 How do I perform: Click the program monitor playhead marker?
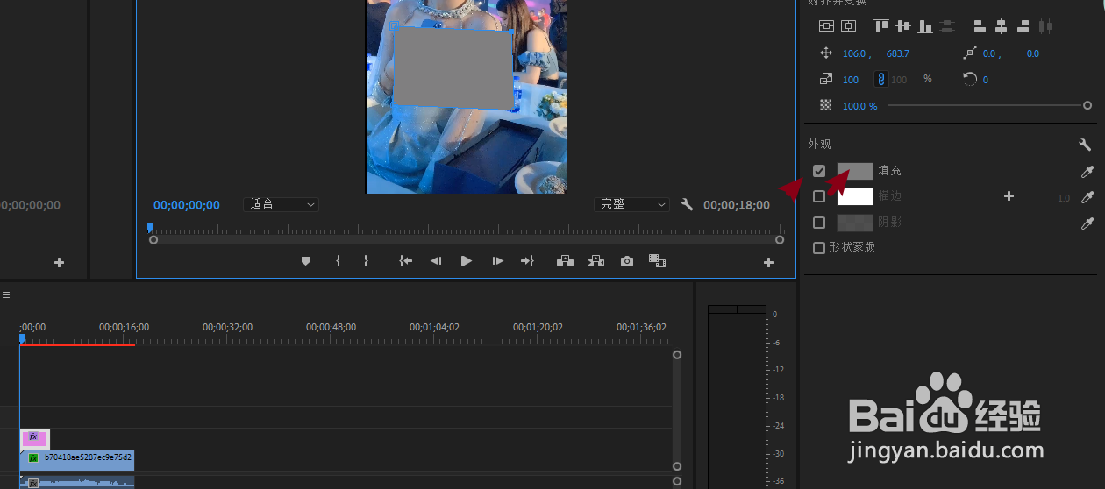point(150,227)
